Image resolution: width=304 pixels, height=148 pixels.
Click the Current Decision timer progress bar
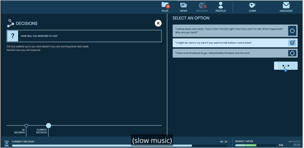[119, 146]
